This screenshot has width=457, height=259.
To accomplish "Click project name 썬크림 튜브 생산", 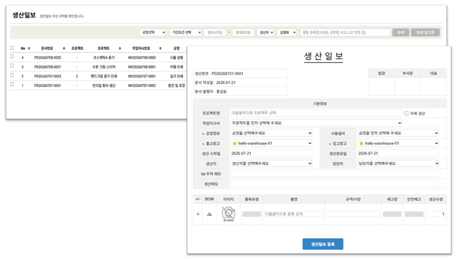I will (104, 86).
